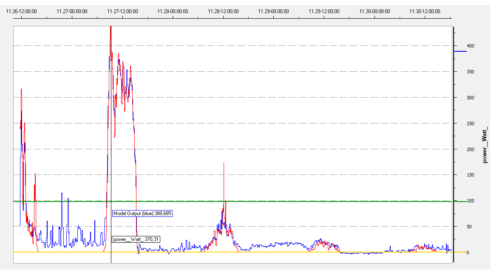Click the 100 label on the y-axis
Screen dimensions: 491x275
point(470,201)
